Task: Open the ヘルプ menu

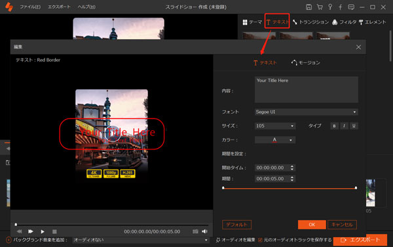Action: tap(86, 7)
